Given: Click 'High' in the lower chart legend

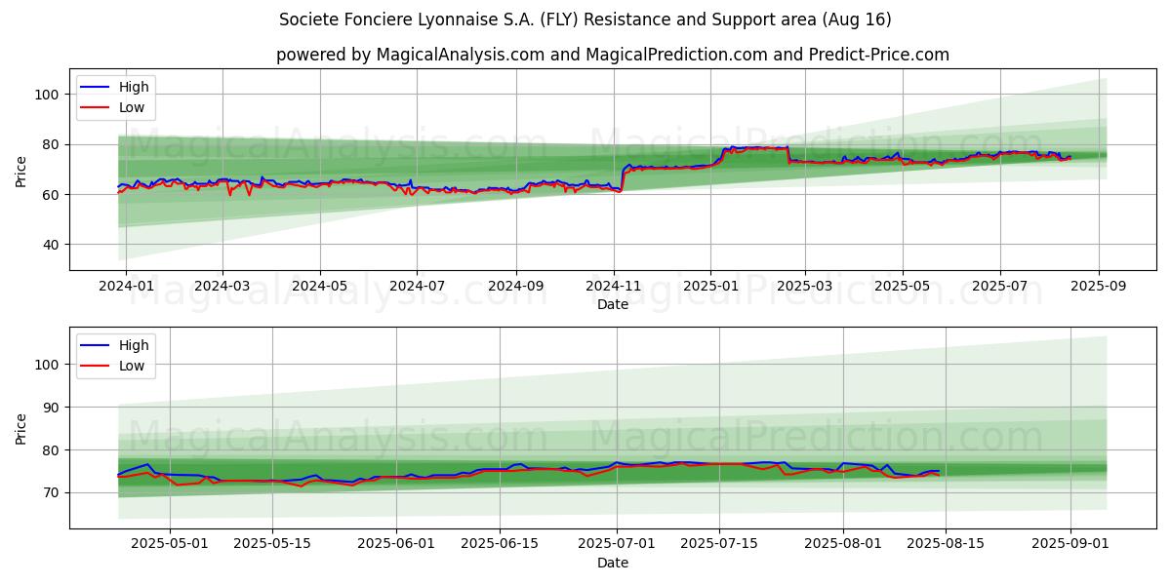Looking at the screenshot, I should point(134,345).
